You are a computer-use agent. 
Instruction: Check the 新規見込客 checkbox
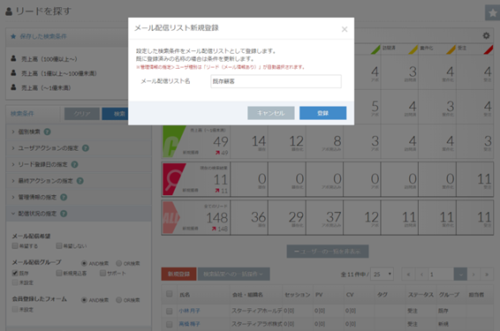pos(59,273)
